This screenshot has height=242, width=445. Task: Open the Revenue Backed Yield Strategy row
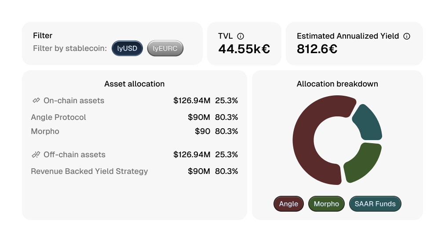coord(89,171)
